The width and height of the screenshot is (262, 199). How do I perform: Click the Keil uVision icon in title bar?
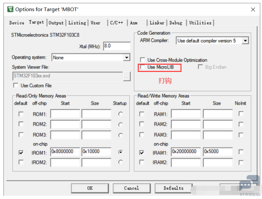tap(10, 9)
